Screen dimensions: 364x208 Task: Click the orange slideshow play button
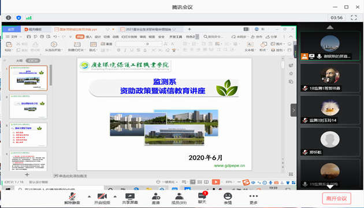point(216,182)
